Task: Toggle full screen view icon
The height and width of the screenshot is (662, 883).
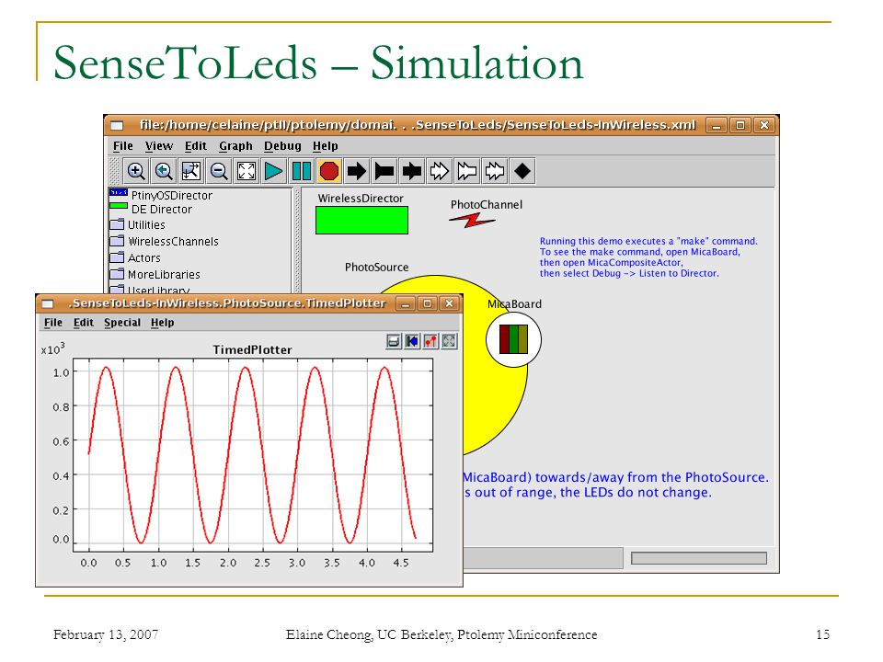Action: pyautogui.click(x=247, y=171)
